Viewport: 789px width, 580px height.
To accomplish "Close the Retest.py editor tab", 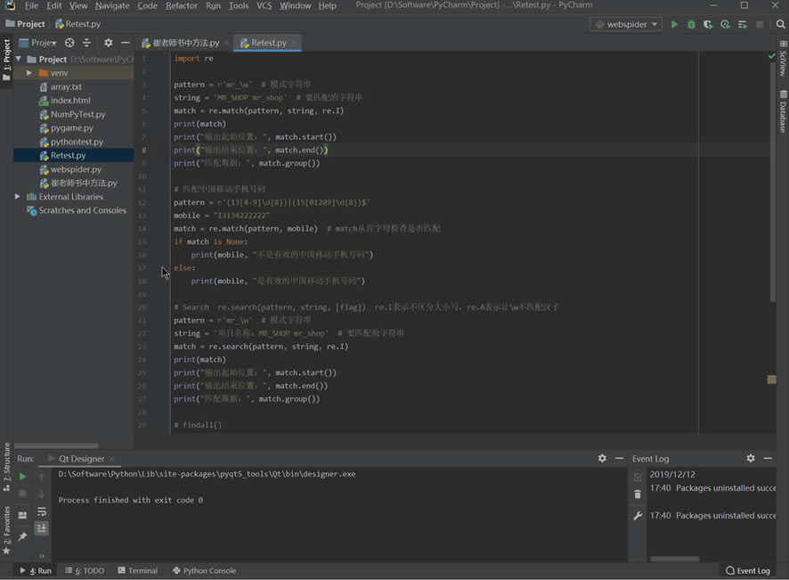I will [x=295, y=43].
